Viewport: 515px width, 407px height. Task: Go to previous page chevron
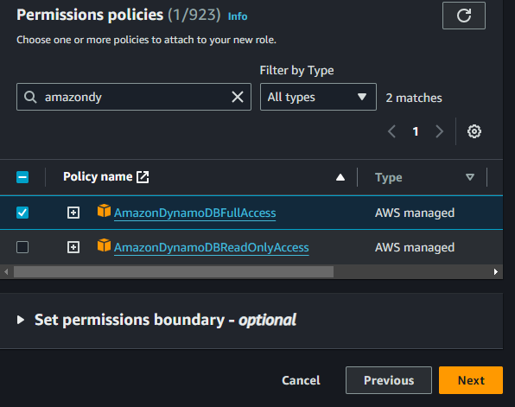coord(391,131)
